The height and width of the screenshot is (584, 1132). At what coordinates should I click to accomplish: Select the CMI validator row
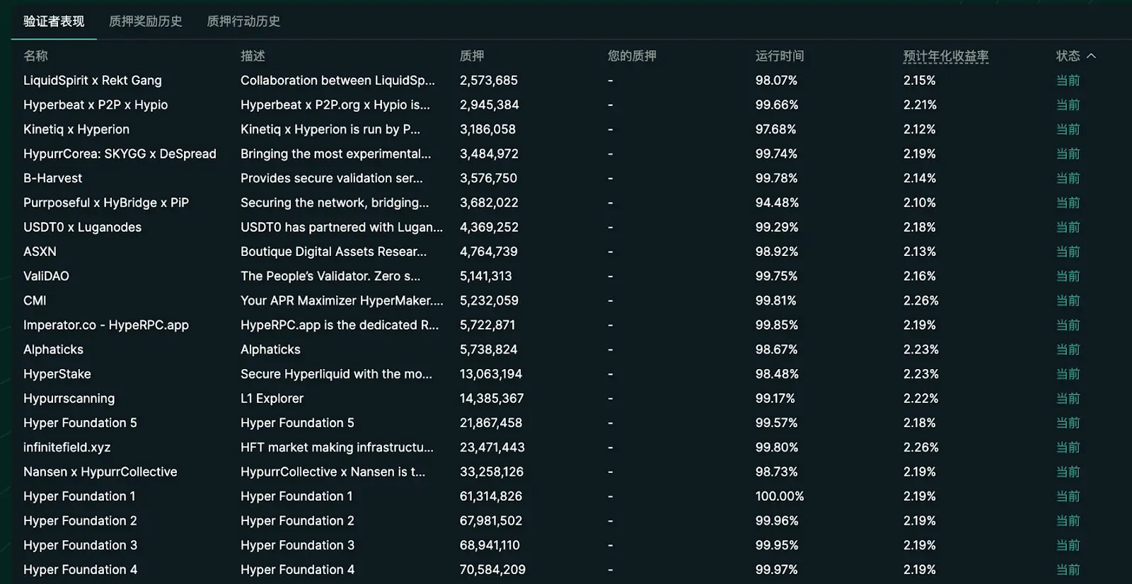point(35,300)
